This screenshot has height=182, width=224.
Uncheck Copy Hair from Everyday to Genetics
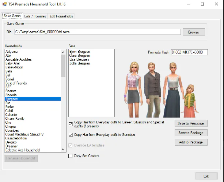click(71, 135)
